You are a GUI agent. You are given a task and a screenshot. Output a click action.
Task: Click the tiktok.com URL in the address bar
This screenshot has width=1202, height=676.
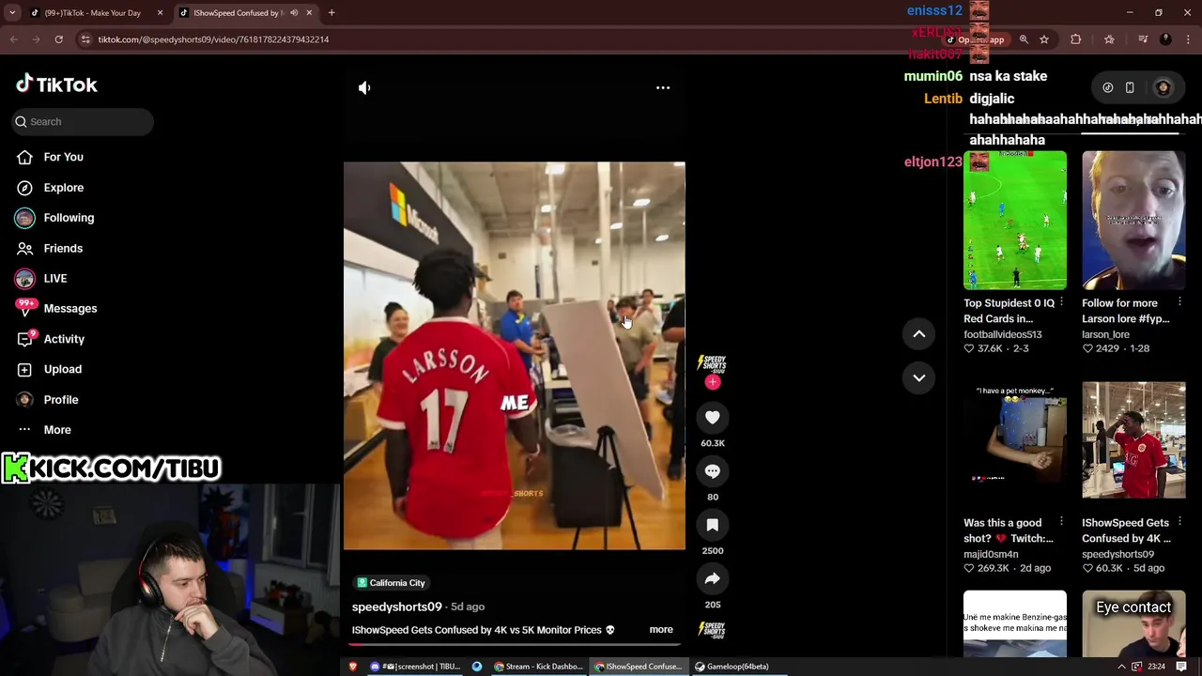pyautogui.click(x=213, y=39)
